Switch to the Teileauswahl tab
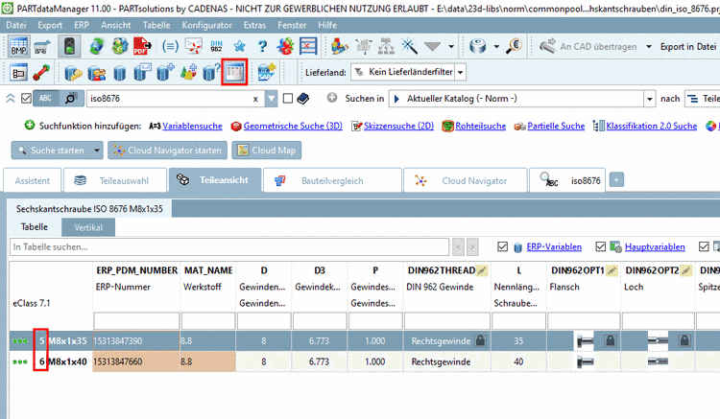The height and width of the screenshot is (419, 720). click(115, 180)
